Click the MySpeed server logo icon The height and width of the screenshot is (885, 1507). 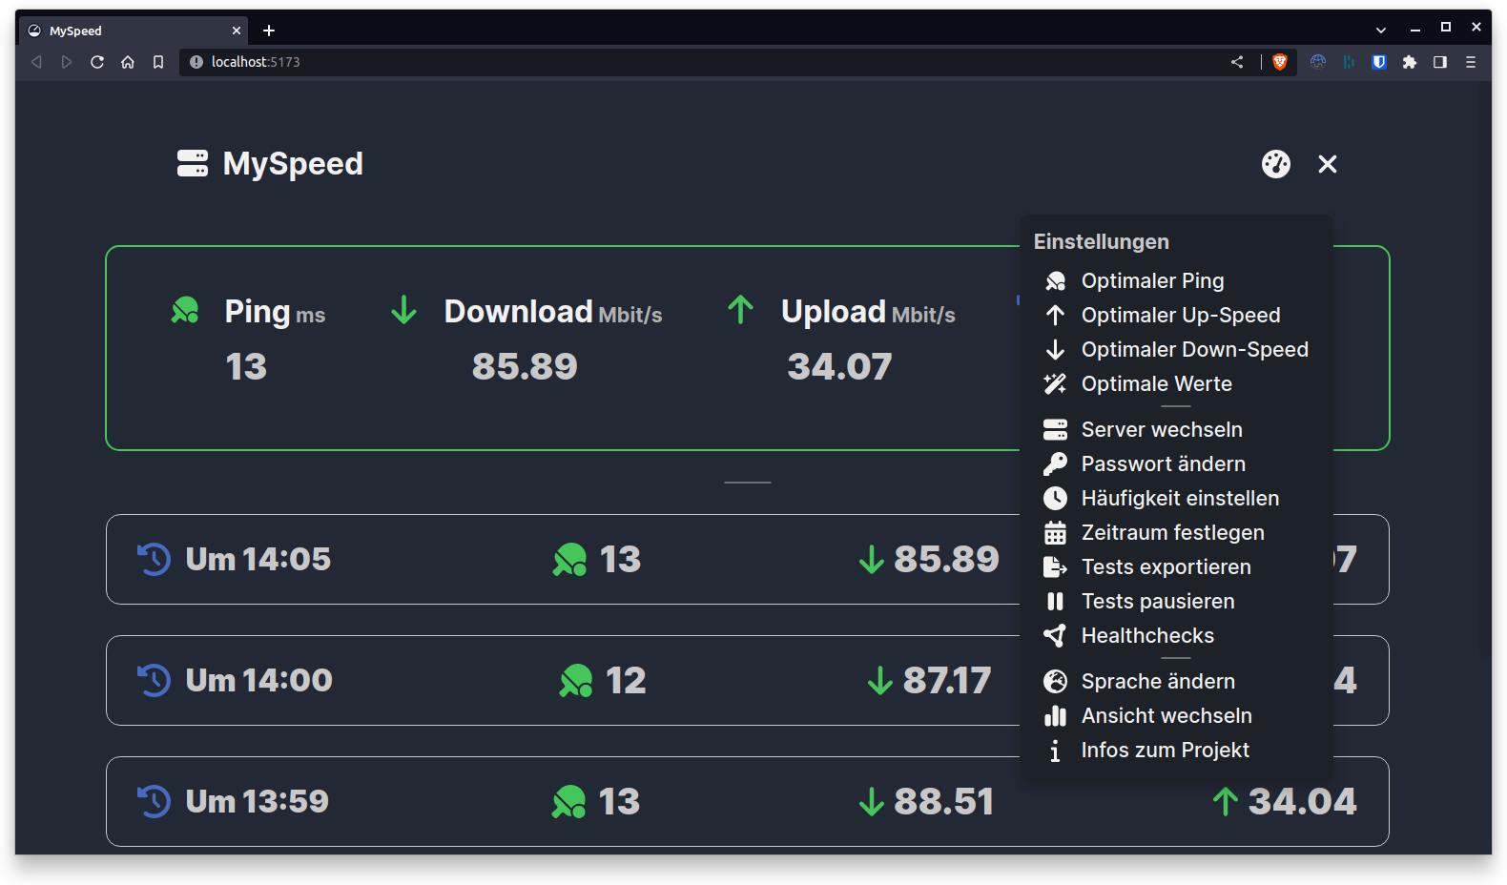[x=193, y=163]
